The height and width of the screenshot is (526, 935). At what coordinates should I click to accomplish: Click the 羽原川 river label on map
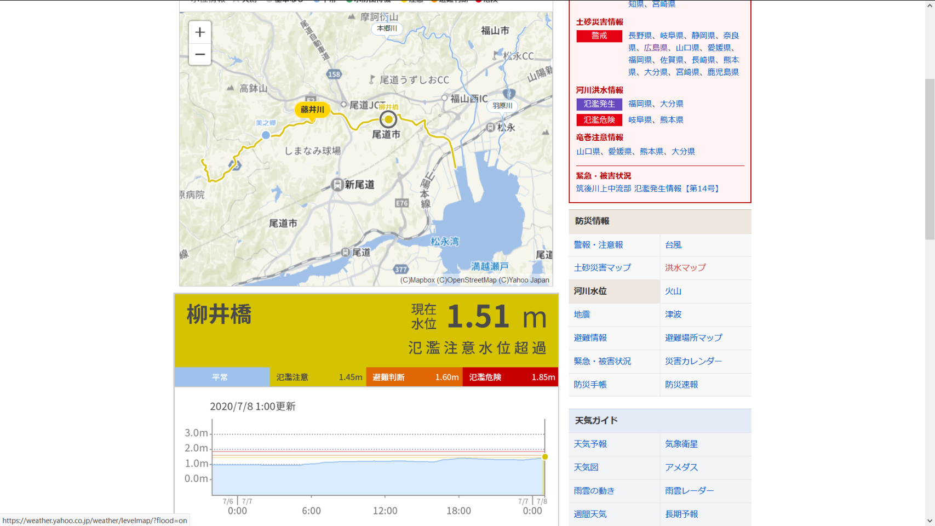(x=502, y=106)
